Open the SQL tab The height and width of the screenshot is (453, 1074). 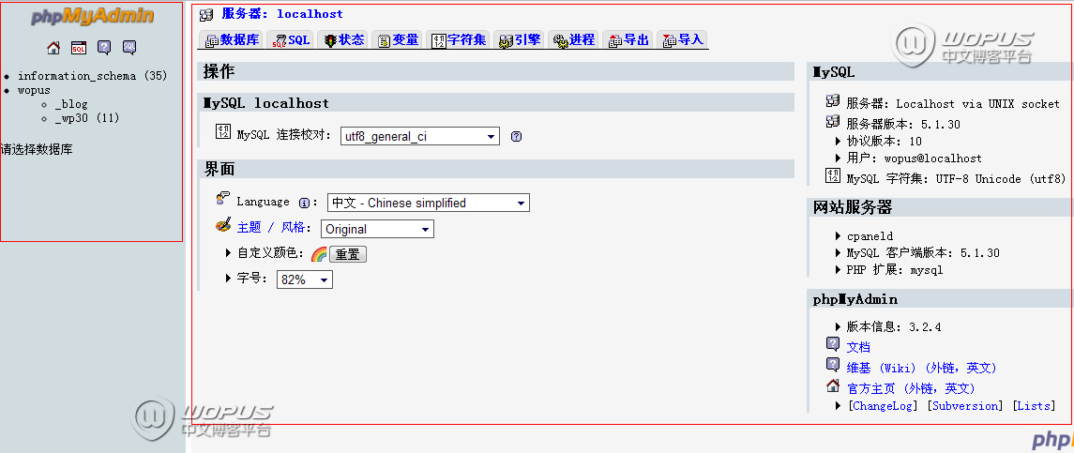[x=291, y=39]
